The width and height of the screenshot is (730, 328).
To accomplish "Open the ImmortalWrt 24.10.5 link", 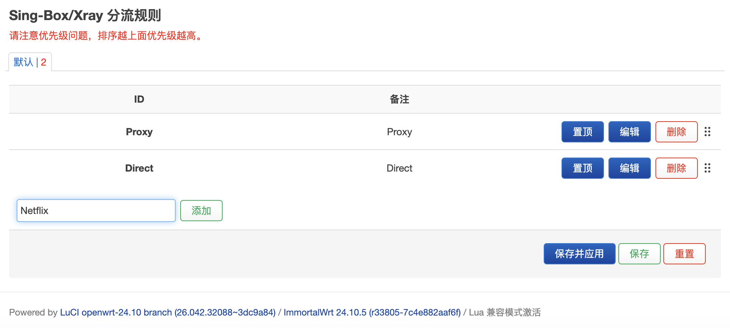I will [x=372, y=312].
